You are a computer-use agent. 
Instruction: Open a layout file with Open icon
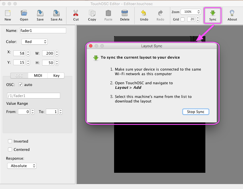tap(24, 13)
